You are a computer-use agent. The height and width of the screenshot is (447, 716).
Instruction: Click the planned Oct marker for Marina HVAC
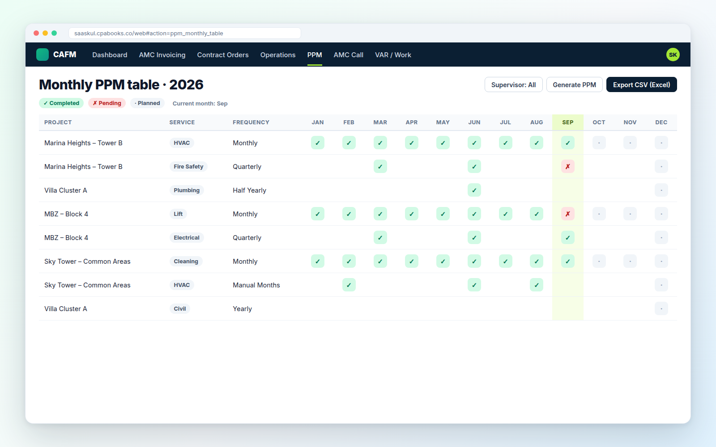click(x=599, y=143)
